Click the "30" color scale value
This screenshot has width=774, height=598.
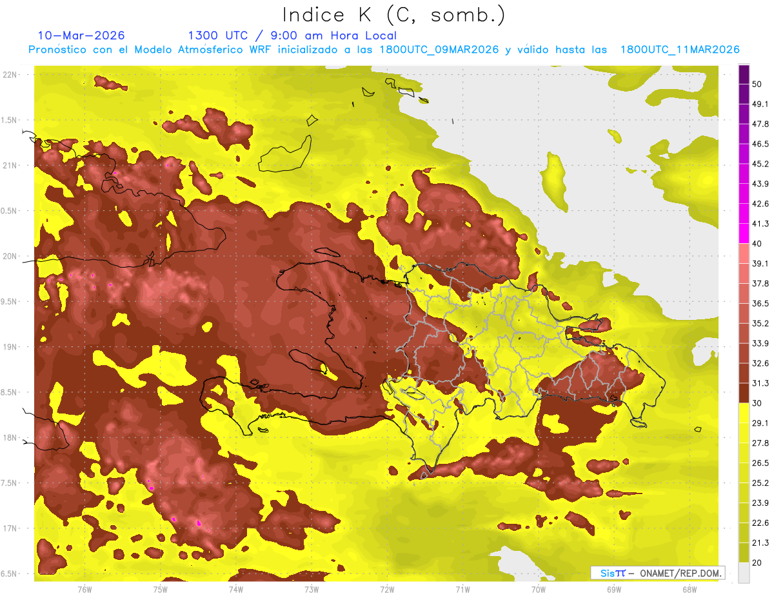click(757, 403)
